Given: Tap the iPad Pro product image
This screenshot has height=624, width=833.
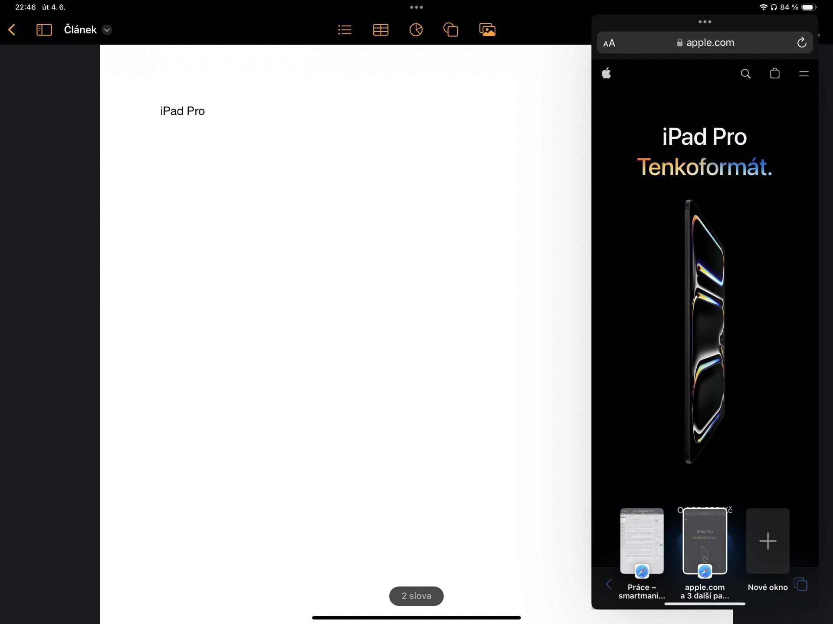Looking at the screenshot, I should pyautogui.click(x=705, y=331).
